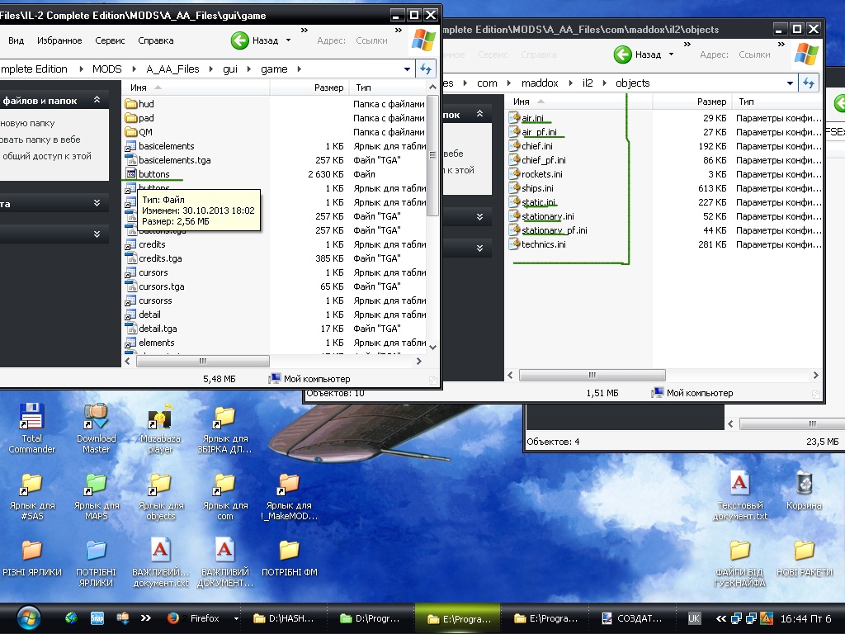Viewport: 845px width, 634px height.
Task: Open address bar dropdown in game window
Action: pyautogui.click(x=408, y=69)
